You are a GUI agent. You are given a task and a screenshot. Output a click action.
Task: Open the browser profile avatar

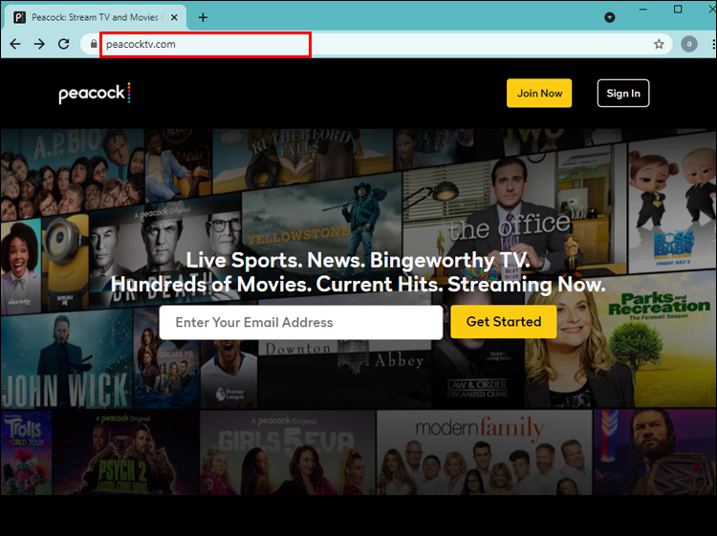pyautogui.click(x=688, y=44)
